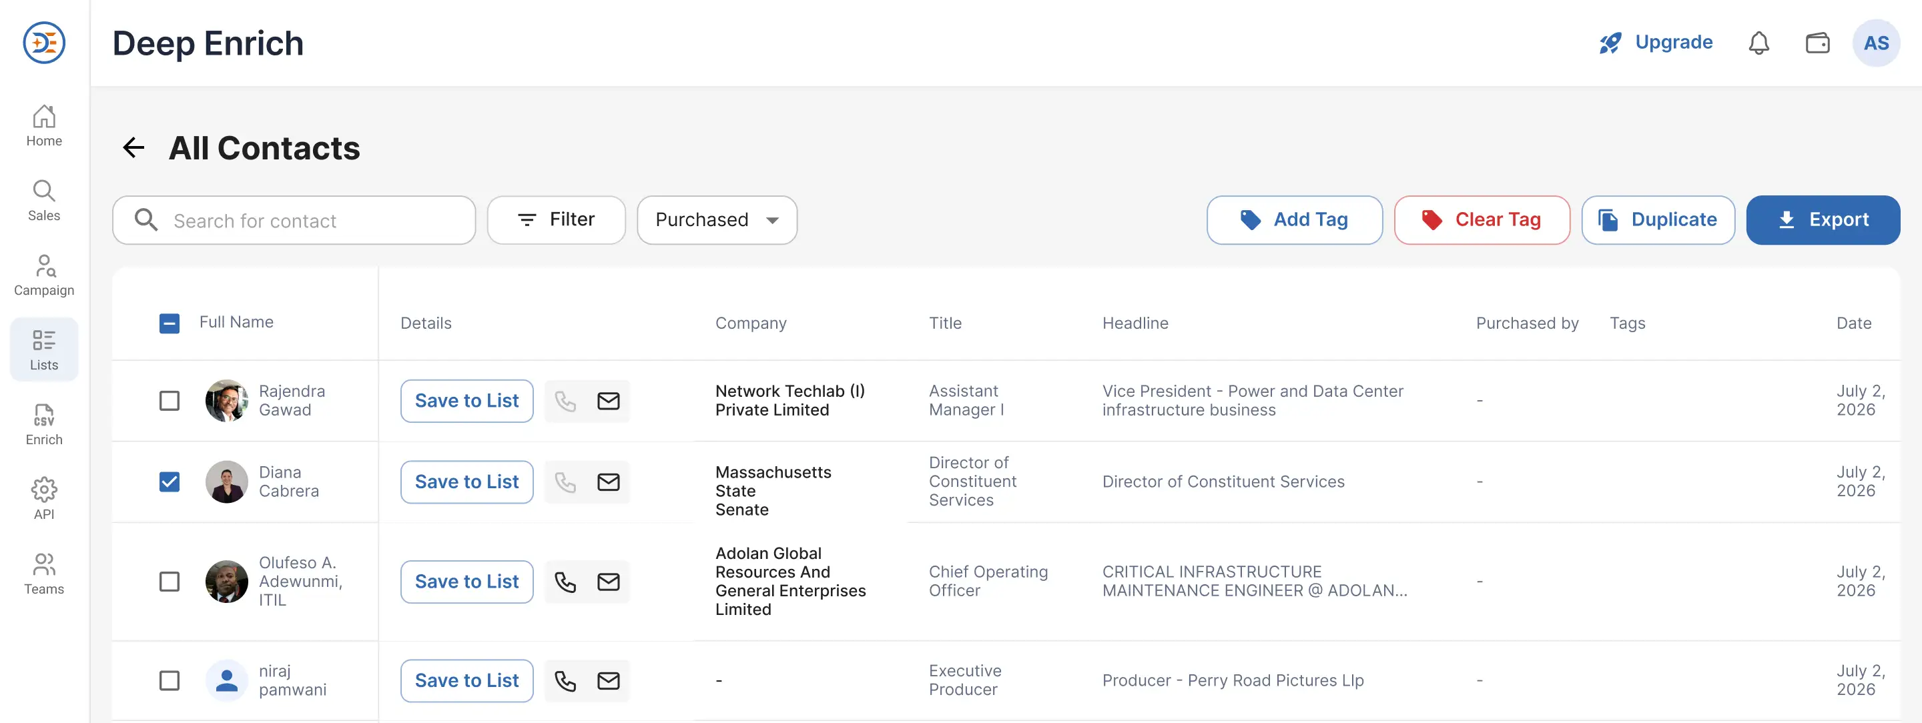Click the Add Tag button
This screenshot has height=723, width=1922.
click(1295, 220)
